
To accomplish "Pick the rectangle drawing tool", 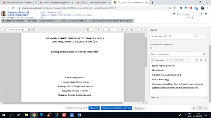I will pos(118,29).
